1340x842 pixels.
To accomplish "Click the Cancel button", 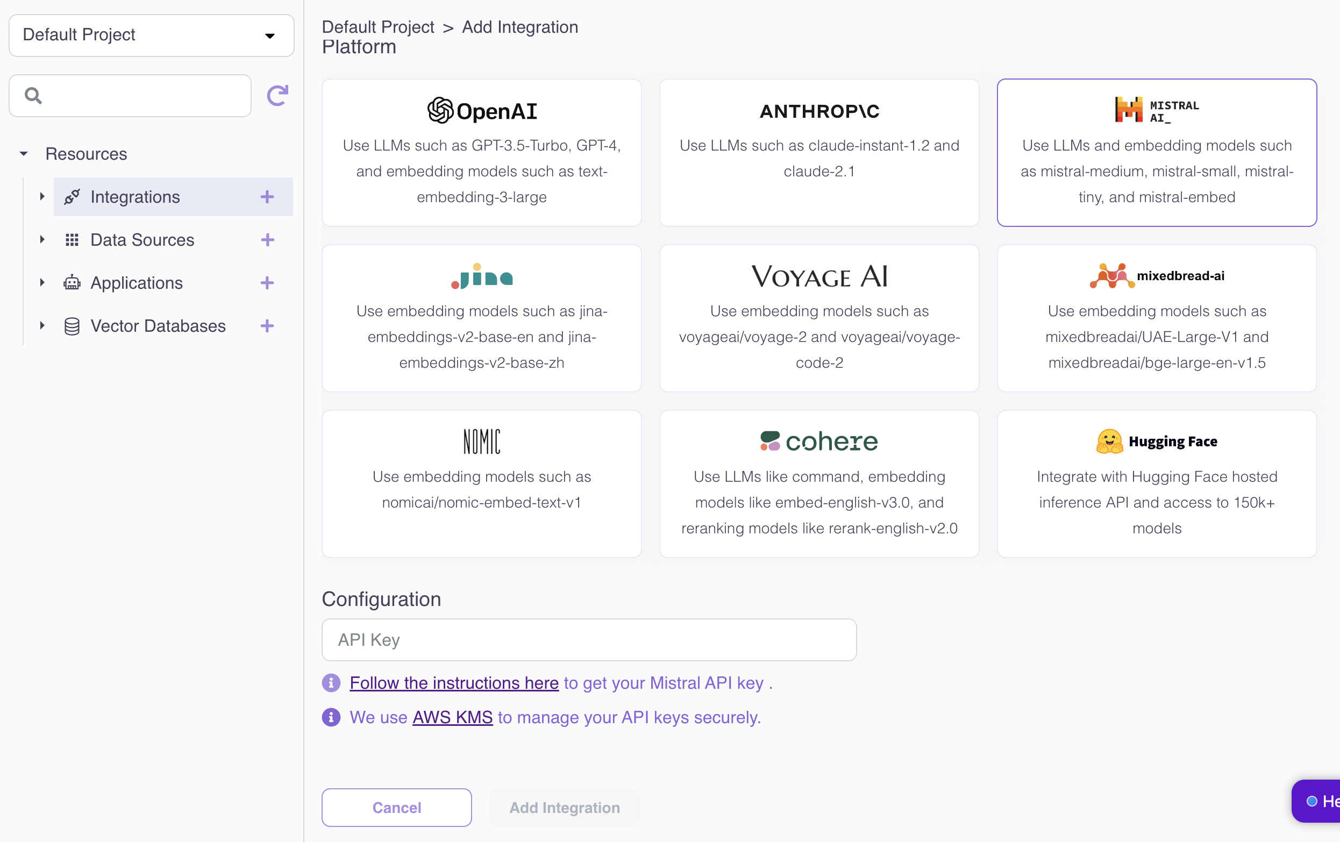I will click(396, 807).
